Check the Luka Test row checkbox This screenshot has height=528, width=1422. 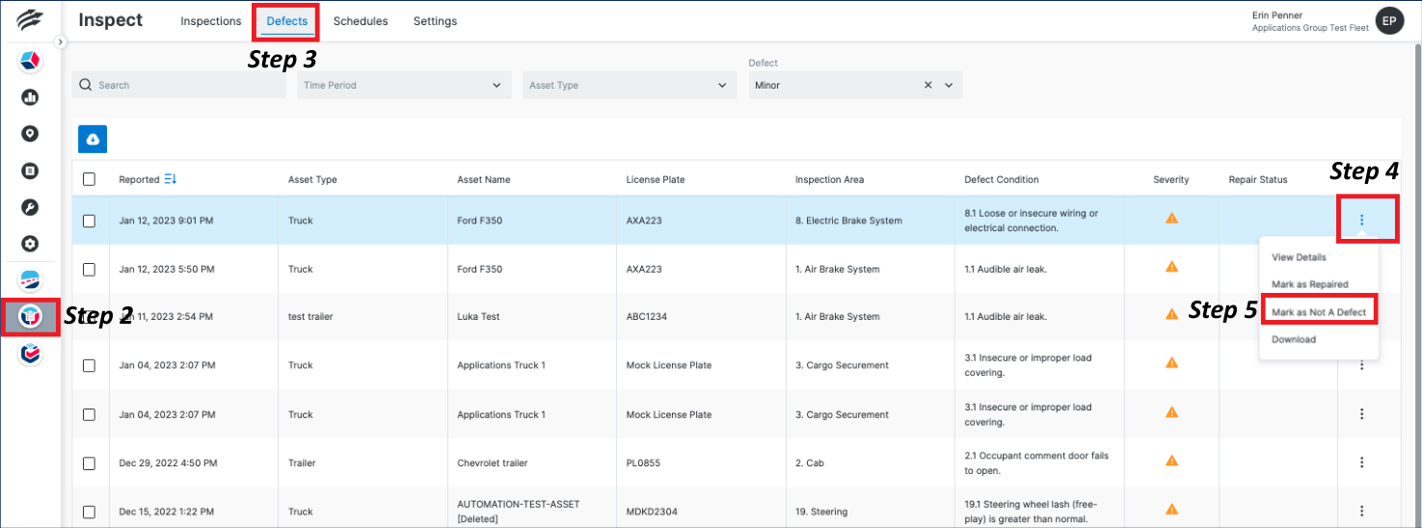pyautogui.click(x=90, y=316)
